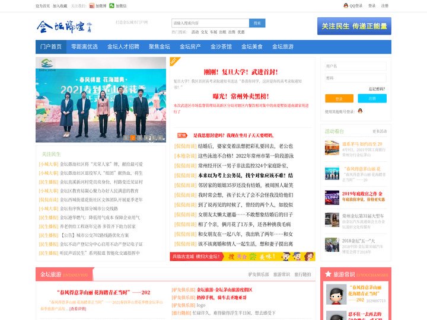Select slide 2 in the carousel pager

point(133,138)
